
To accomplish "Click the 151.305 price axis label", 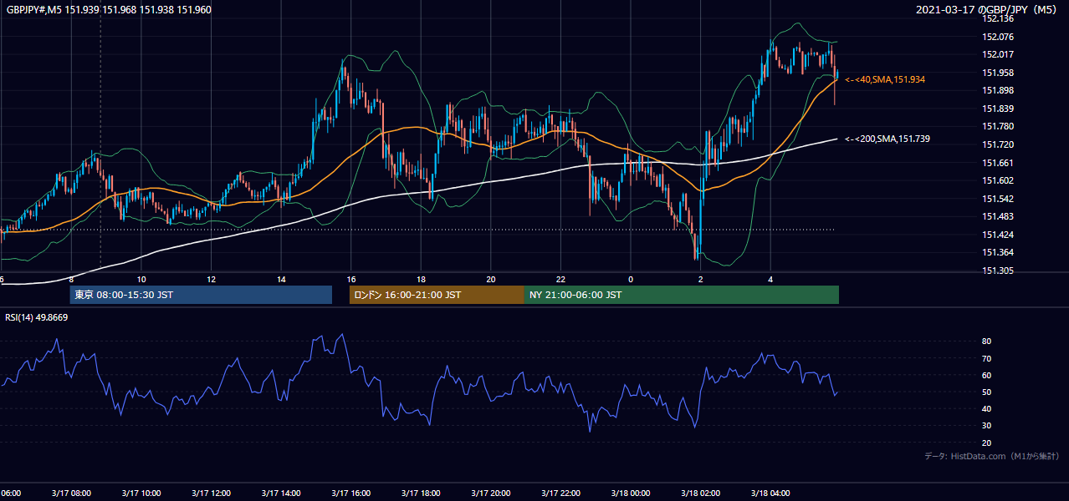I will tap(998, 271).
